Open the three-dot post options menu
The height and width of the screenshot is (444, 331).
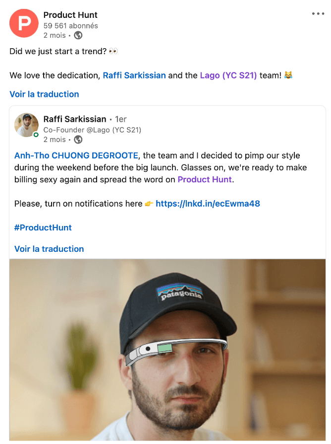318,13
